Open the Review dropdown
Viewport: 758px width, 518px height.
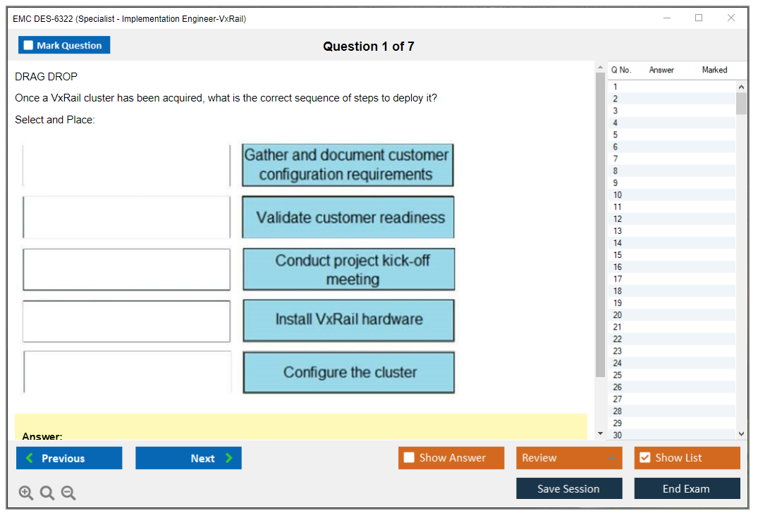(568, 458)
